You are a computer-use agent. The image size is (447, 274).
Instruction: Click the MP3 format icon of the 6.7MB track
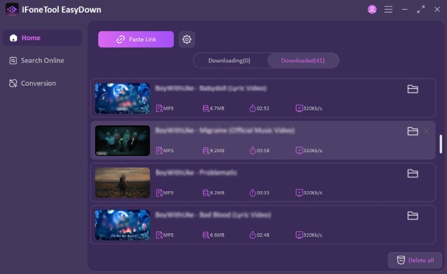tap(159, 108)
